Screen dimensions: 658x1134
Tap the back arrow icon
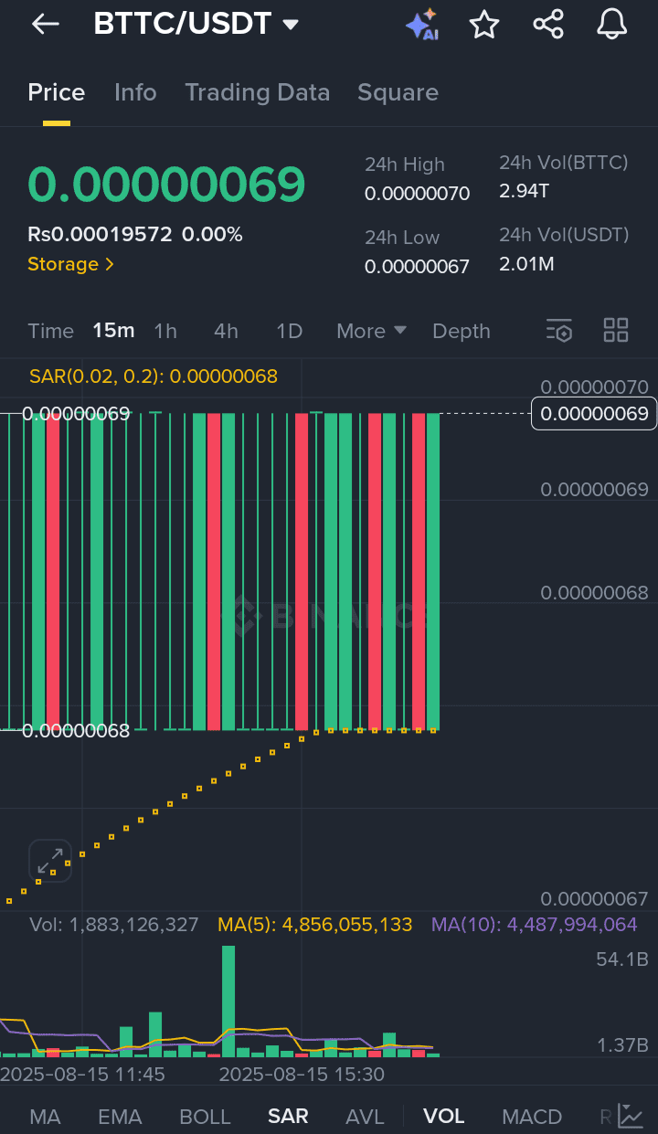45,25
